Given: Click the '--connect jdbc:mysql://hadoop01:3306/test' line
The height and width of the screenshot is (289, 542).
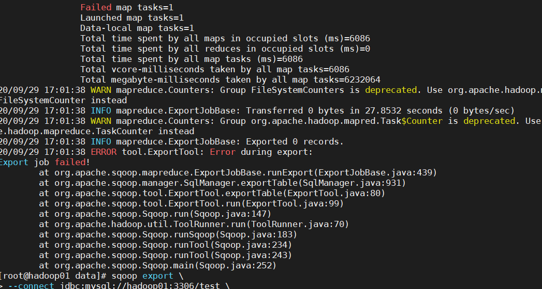Looking at the screenshot, I should pos(115,286).
